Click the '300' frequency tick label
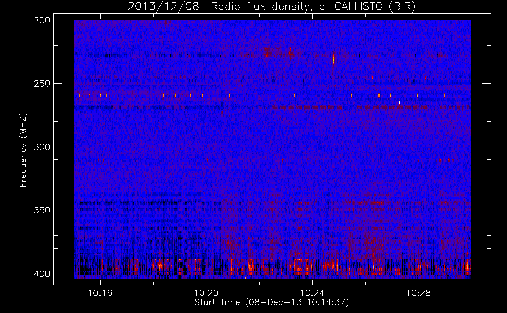This screenshot has height=313, width=507. point(42,147)
